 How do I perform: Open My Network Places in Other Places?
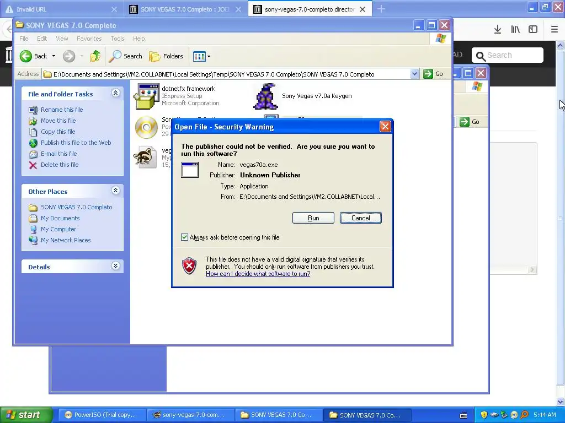click(x=66, y=240)
